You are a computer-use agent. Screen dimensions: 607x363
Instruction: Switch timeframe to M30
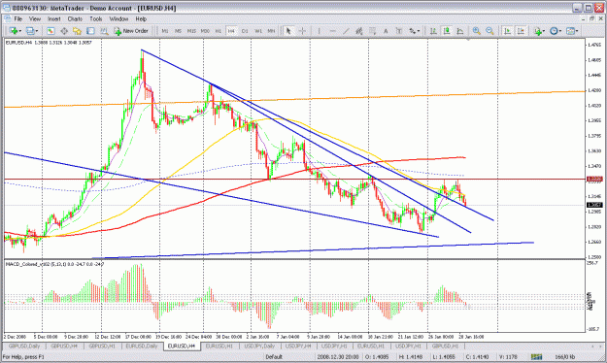pos(205,31)
